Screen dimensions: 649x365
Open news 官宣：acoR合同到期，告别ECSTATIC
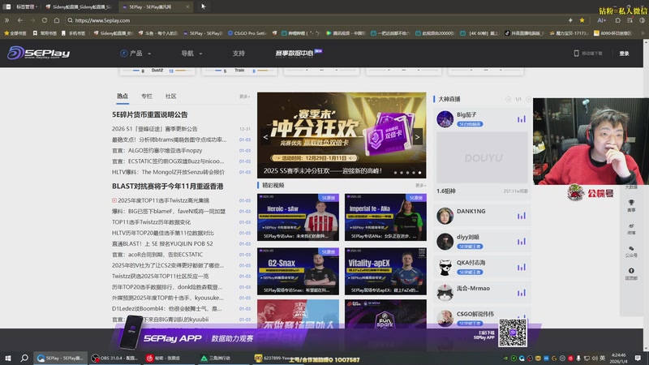pos(157,254)
